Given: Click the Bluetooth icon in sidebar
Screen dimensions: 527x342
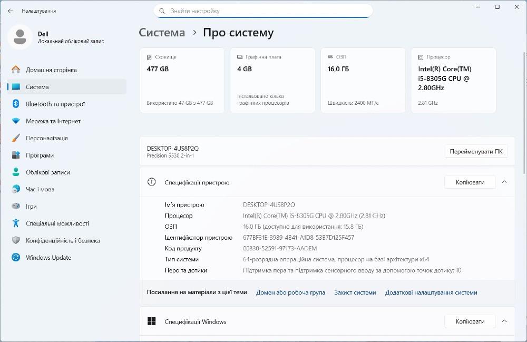Looking at the screenshot, I should pos(16,104).
